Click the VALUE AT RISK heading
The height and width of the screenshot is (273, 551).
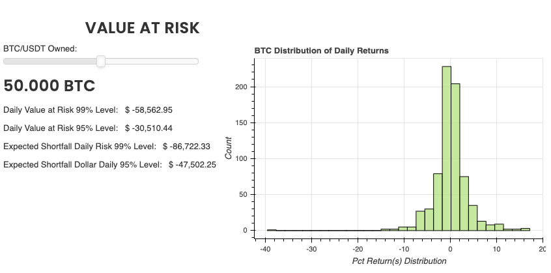[143, 28]
